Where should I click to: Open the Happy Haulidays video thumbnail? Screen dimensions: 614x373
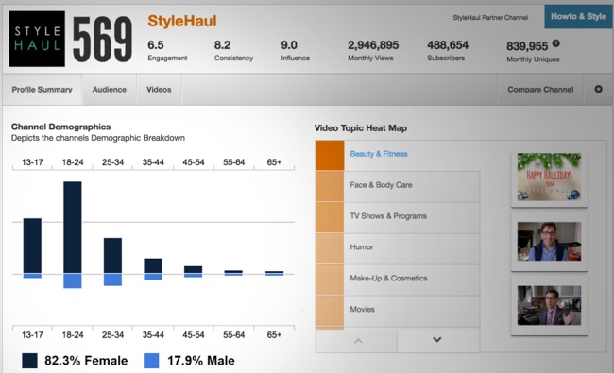coord(549,177)
